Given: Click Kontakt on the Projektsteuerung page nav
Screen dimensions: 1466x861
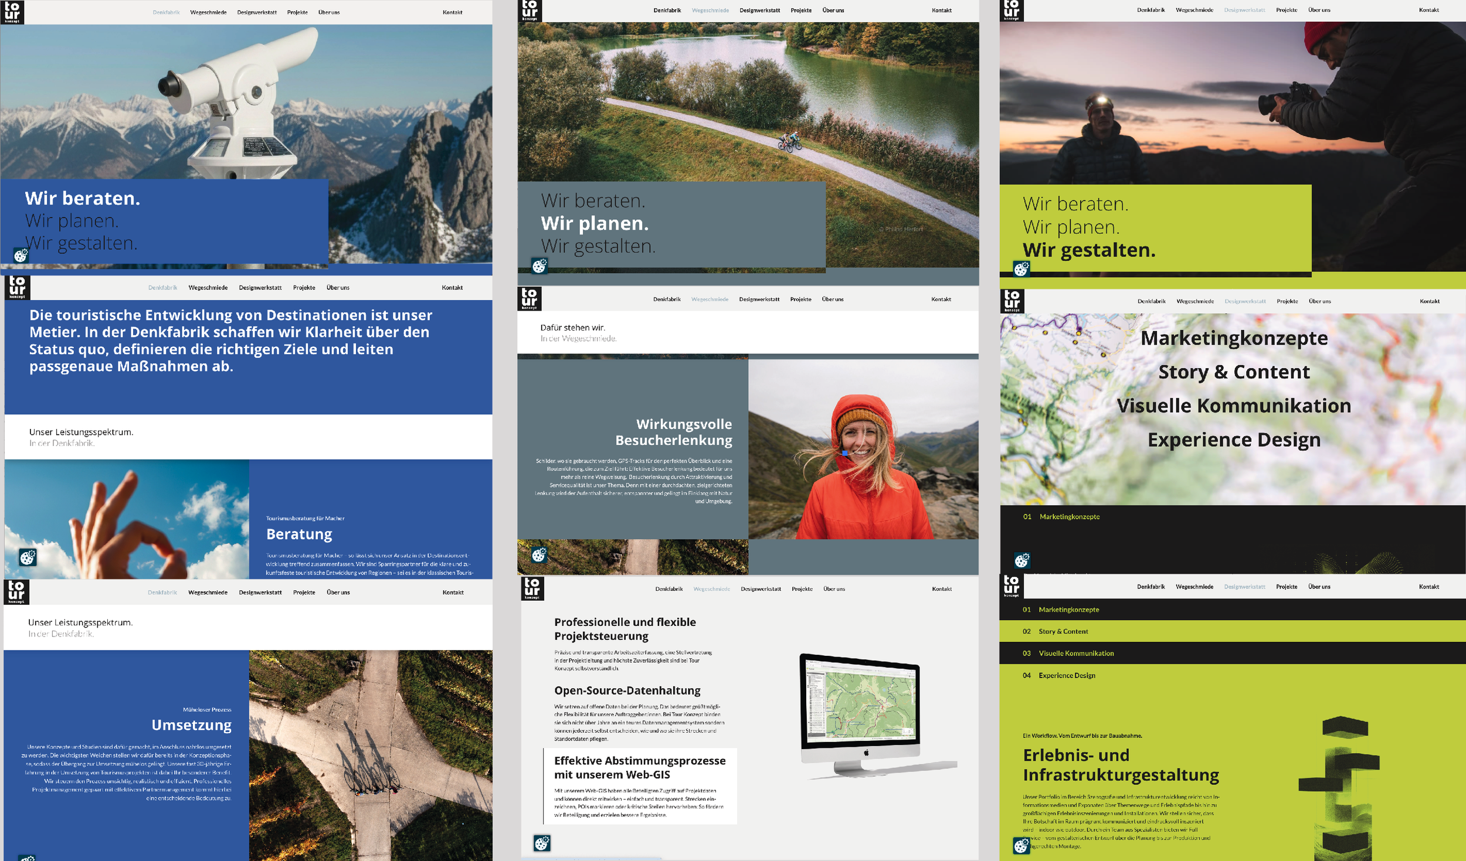Looking at the screenshot, I should tap(942, 589).
